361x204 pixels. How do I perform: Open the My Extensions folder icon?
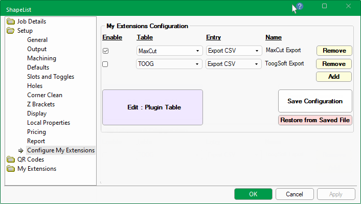click(x=11, y=169)
